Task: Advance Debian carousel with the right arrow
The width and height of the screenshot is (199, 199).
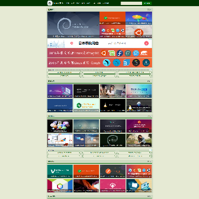Action: [97, 25]
